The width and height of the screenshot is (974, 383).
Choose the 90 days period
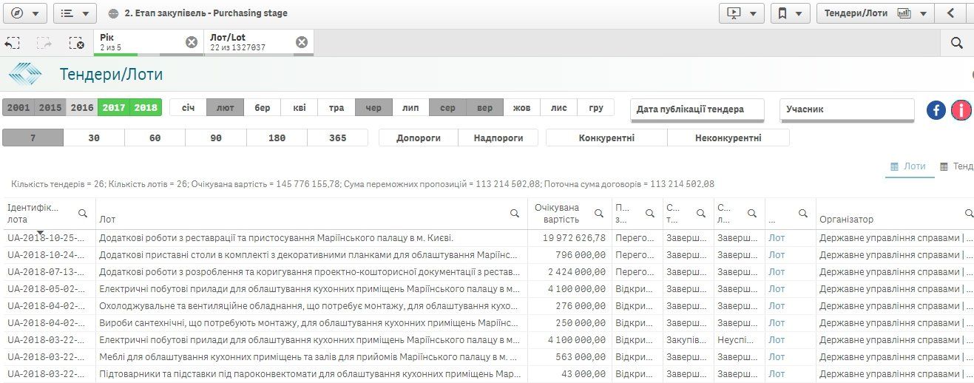[x=216, y=138]
